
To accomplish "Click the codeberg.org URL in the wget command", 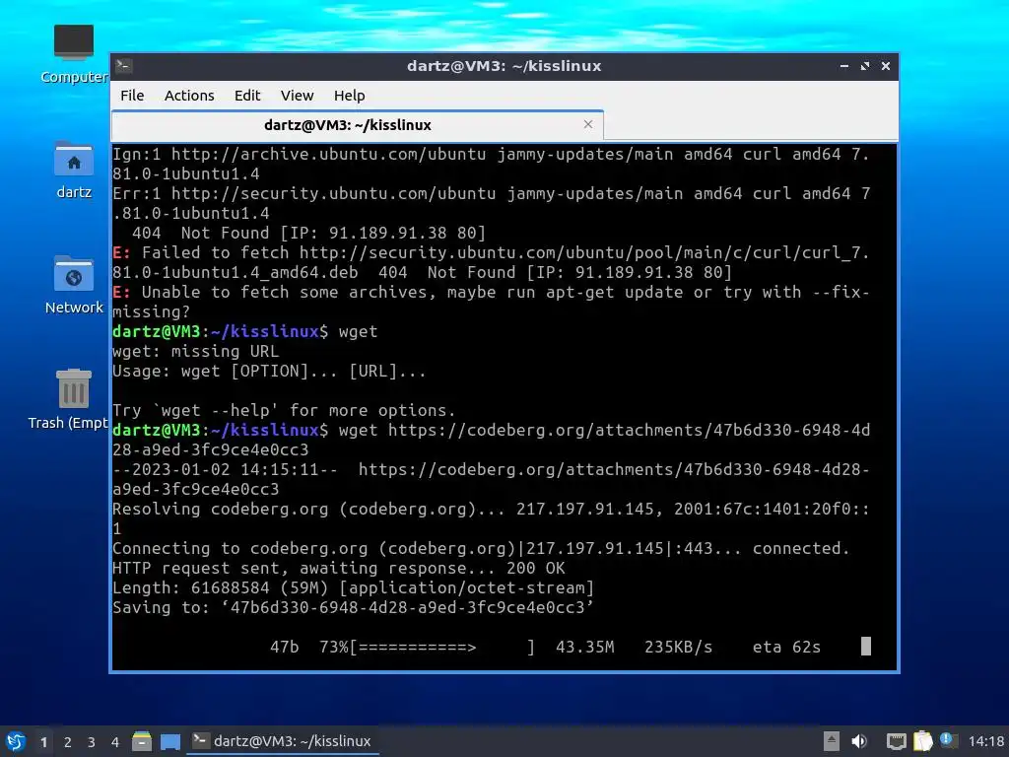I will [491, 440].
